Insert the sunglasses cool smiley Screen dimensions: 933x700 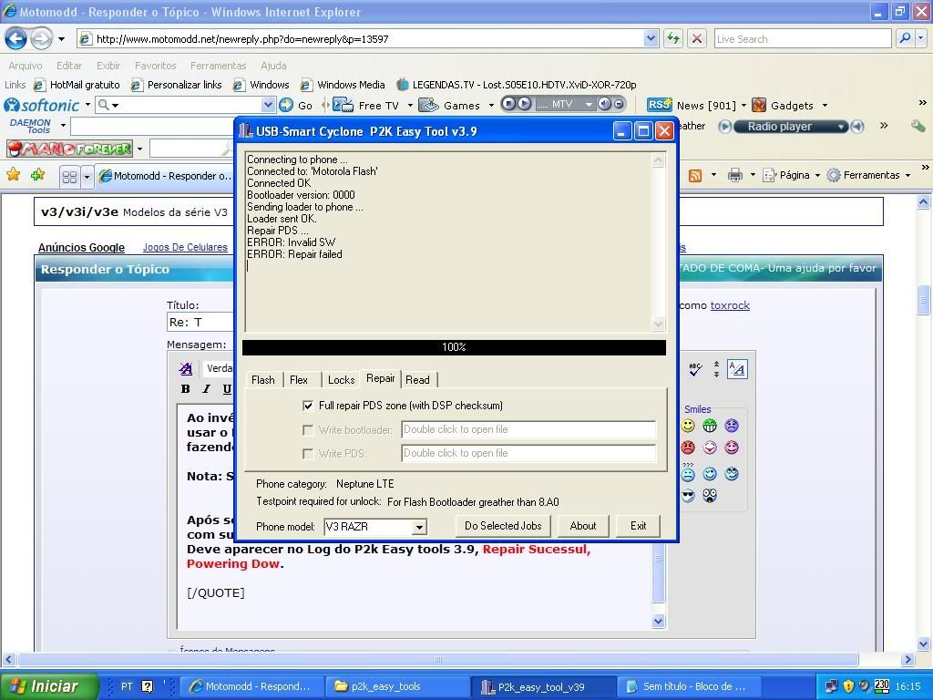[688, 495]
